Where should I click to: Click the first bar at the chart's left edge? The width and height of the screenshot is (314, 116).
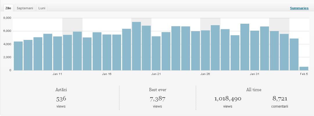pyautogui.click(x=18, y=56)
